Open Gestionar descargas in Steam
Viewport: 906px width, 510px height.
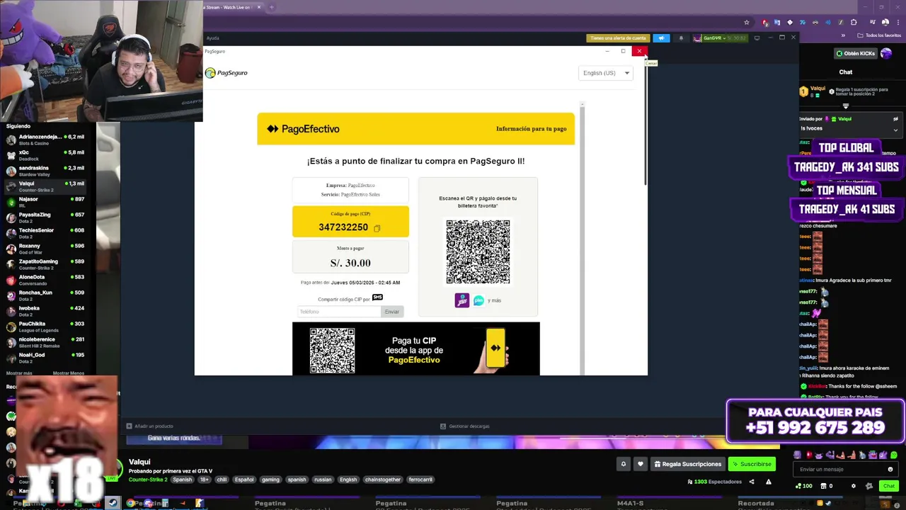click(465, 426)
